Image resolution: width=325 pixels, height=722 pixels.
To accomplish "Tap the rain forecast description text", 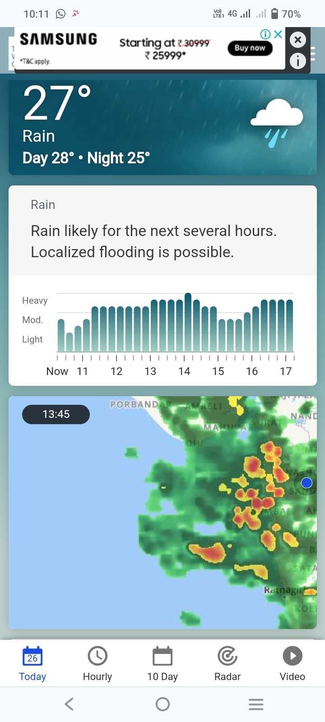I will (153, 241).
